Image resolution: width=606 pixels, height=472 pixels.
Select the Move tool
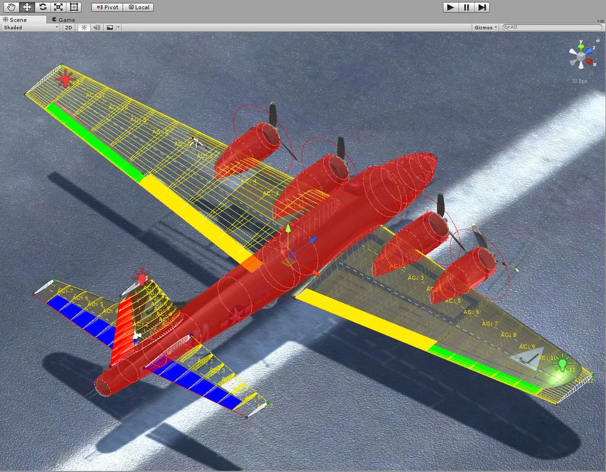[x=27, y=7]
